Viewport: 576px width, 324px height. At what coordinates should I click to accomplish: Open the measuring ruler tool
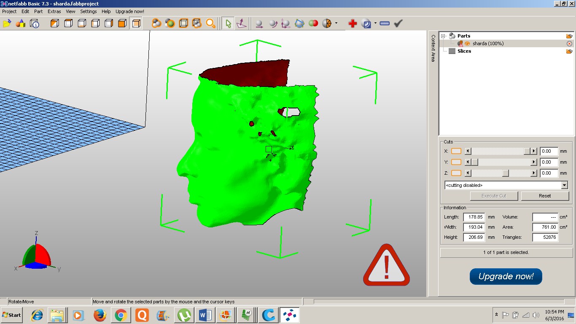(385, 24)
